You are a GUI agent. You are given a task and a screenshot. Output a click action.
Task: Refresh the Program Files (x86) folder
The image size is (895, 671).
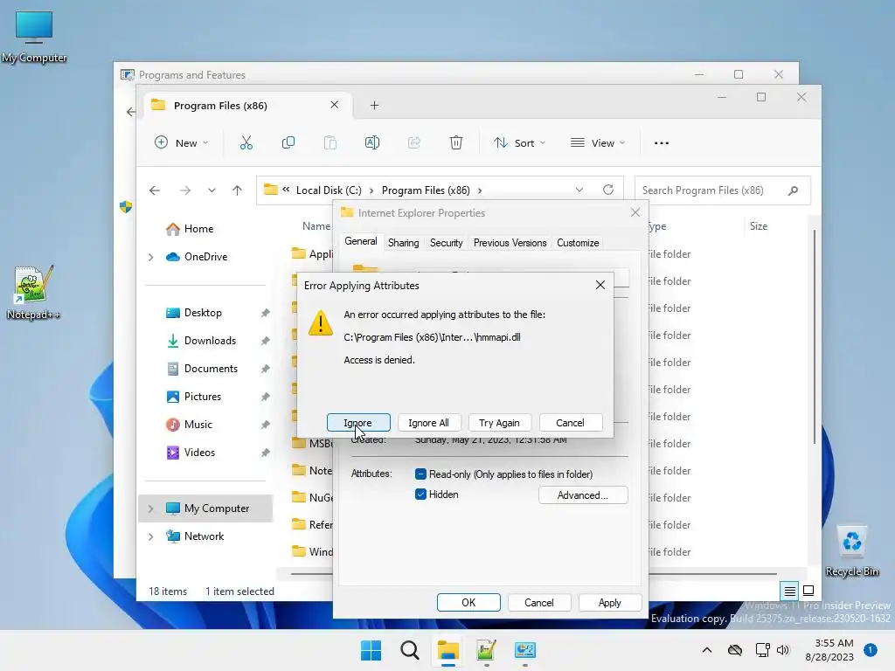(608, 190)
